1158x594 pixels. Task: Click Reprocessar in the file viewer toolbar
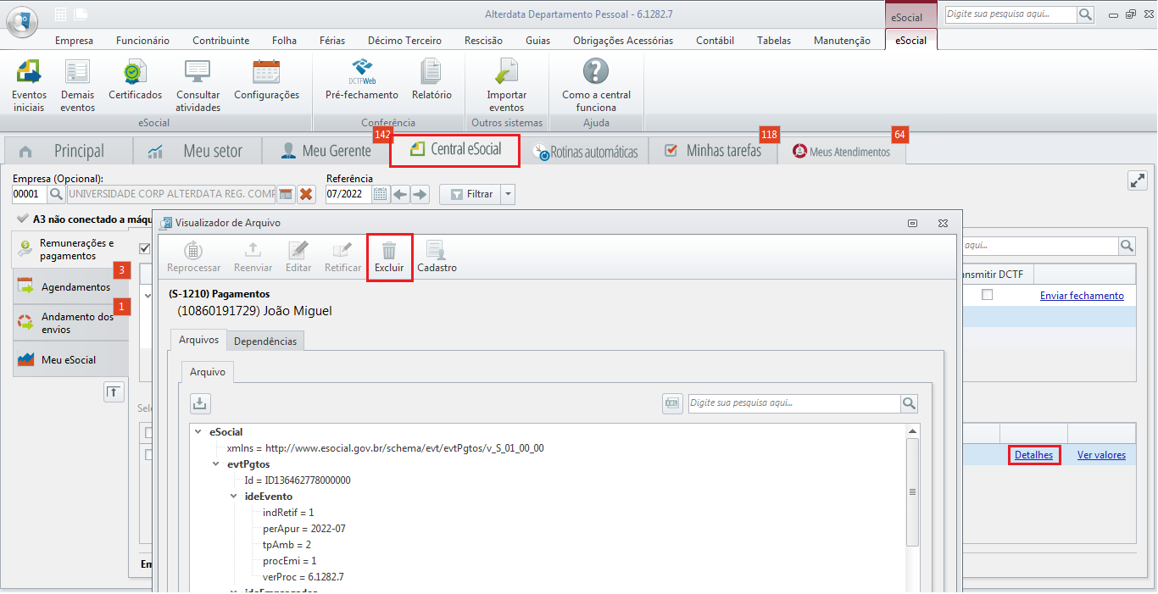pos(193,258)
